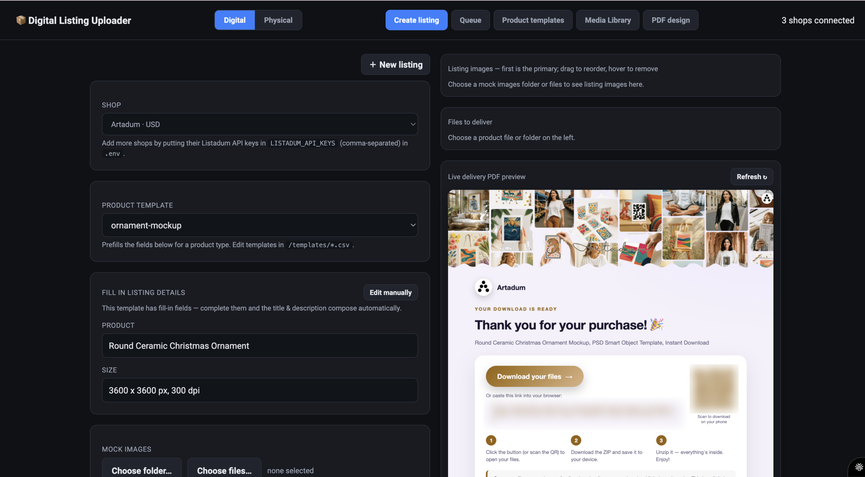
Task: Click the blurred download link in preview
Action: tap(585, 411)
